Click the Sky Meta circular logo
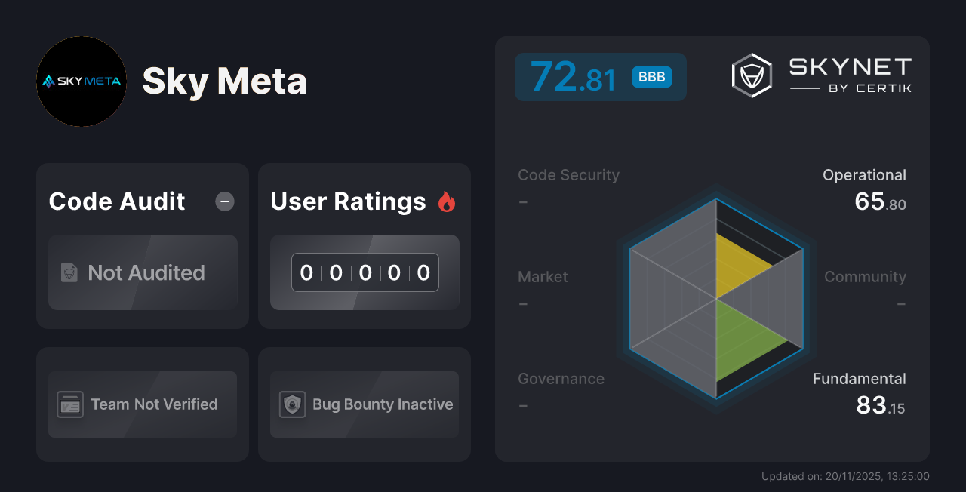Viewport: 966px width, 492px height. tap(82, 81)
